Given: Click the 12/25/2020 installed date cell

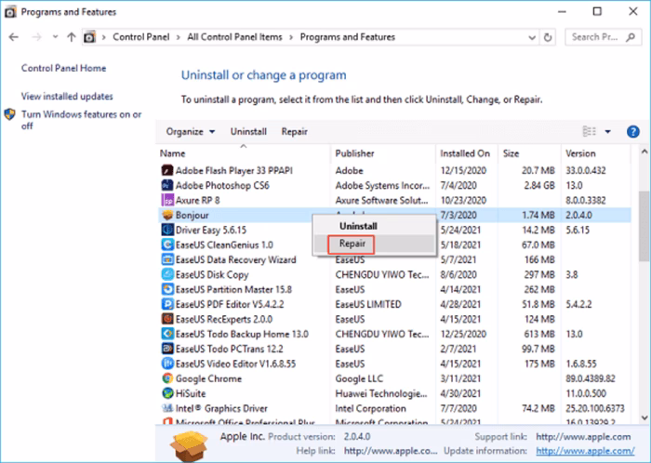Looking at the screenshot, I should [x=463, y=334].
